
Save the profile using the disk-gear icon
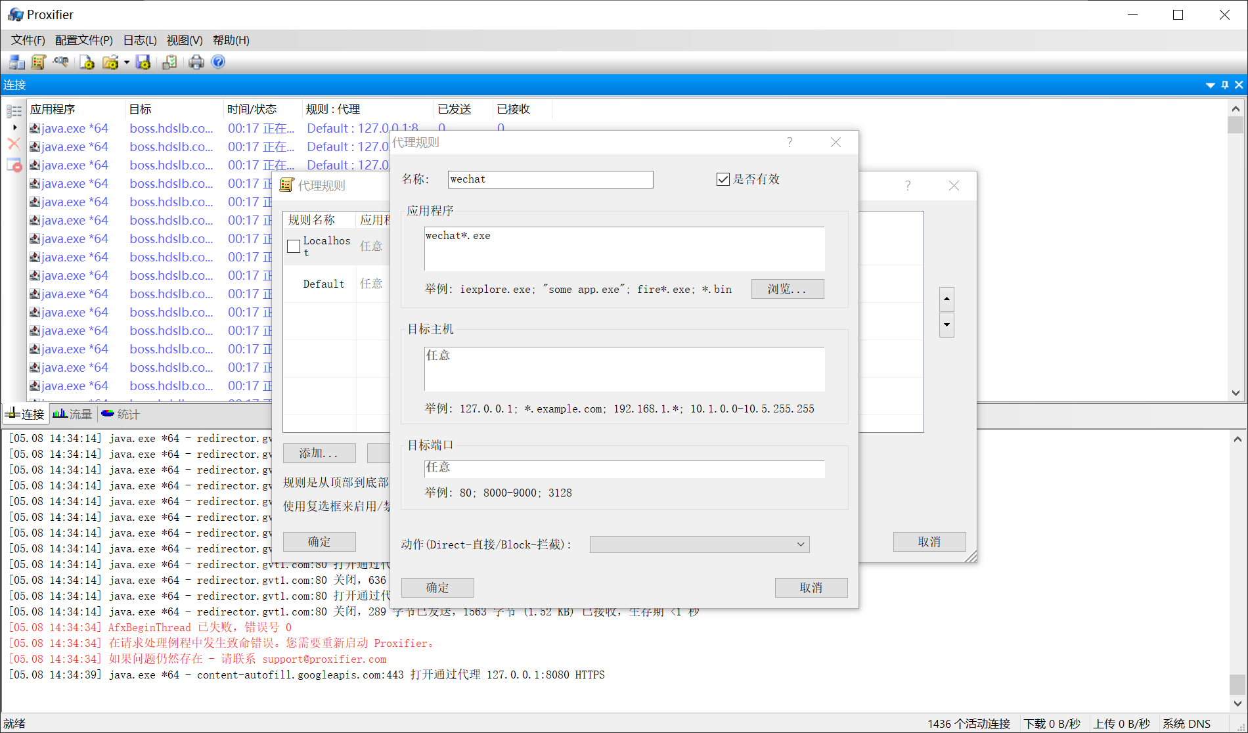143,62
